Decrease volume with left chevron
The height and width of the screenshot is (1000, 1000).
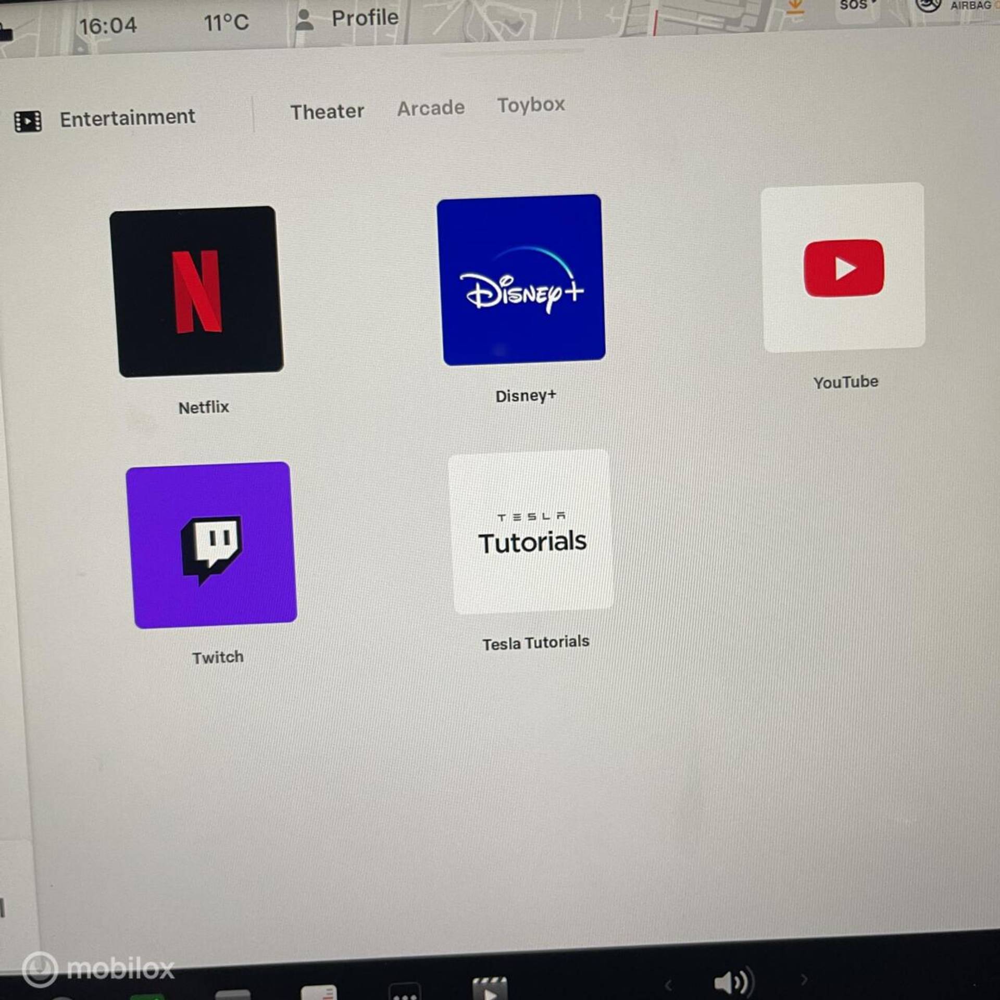pos(668,985)
